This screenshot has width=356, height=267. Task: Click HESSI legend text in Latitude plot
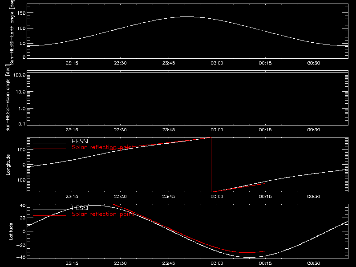(x=80, y=208)
